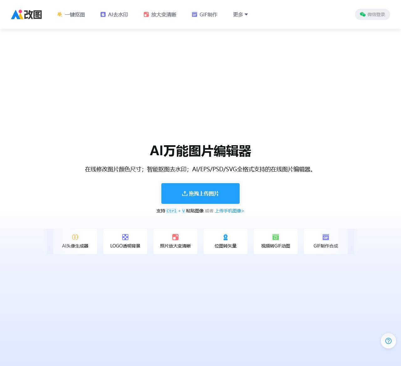Select AI去水印 from the top menu

click(118, 14)
